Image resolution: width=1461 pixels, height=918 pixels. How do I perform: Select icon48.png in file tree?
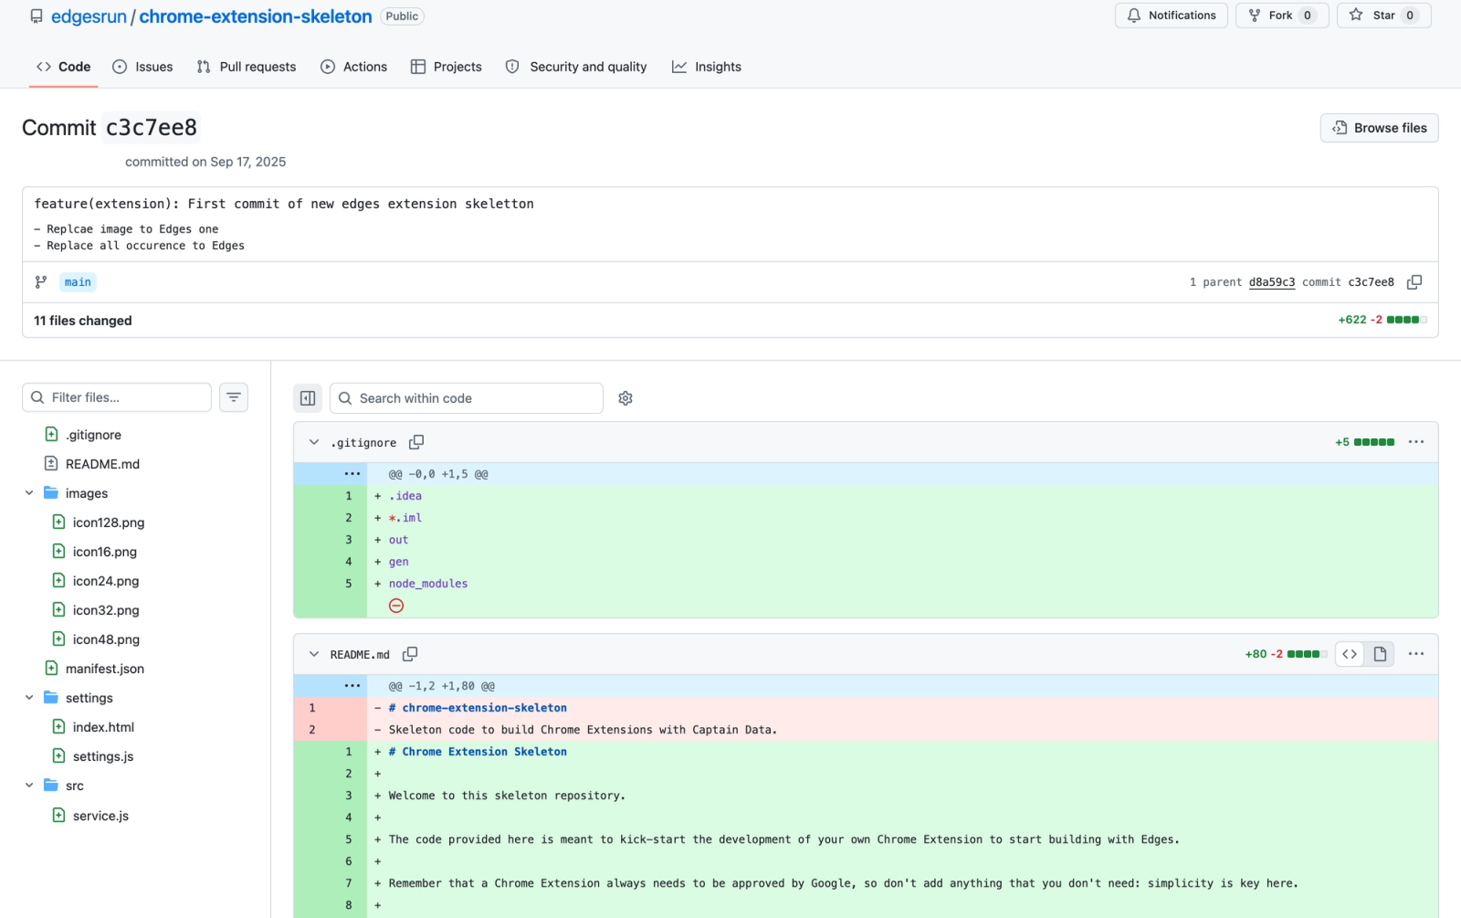tap(106, 639)
